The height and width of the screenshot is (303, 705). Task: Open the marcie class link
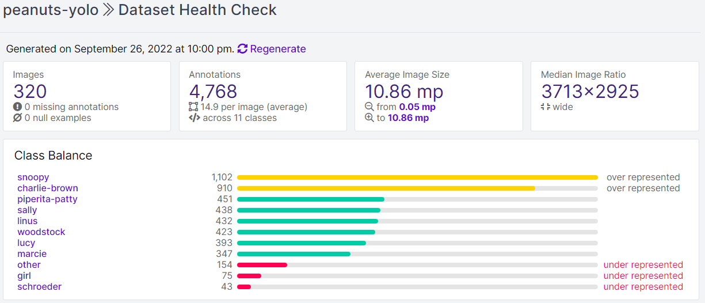pyautogui.click(x=32, y=254)
